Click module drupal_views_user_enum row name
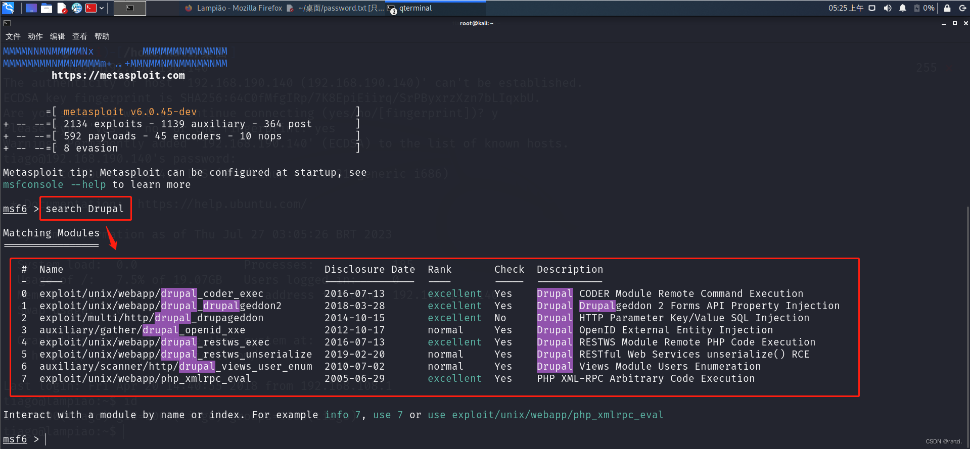This screenshot has width=970, height=449. [x=176, y=366]
